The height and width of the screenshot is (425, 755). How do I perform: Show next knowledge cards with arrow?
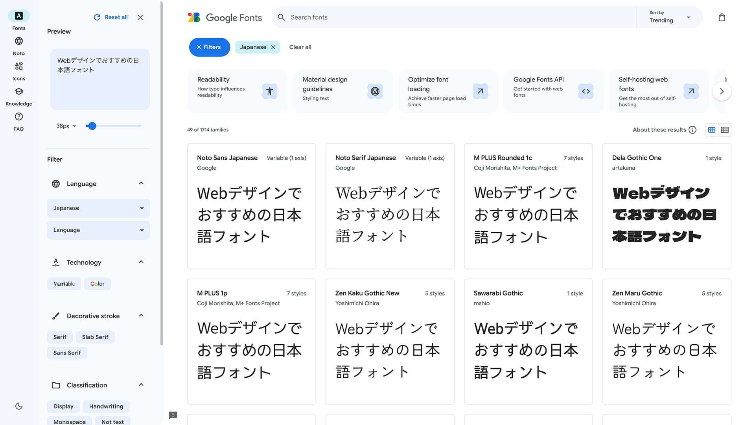pos(722,91)
